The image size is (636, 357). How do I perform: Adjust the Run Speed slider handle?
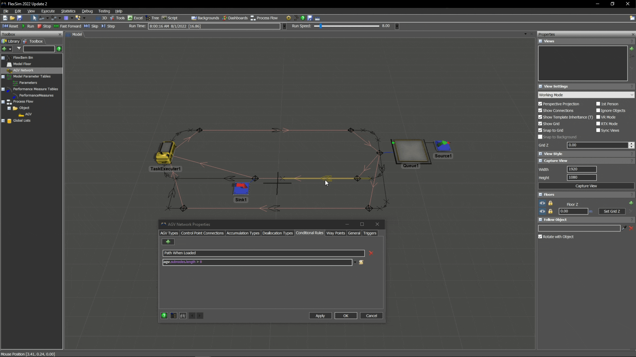click(321, 26)
